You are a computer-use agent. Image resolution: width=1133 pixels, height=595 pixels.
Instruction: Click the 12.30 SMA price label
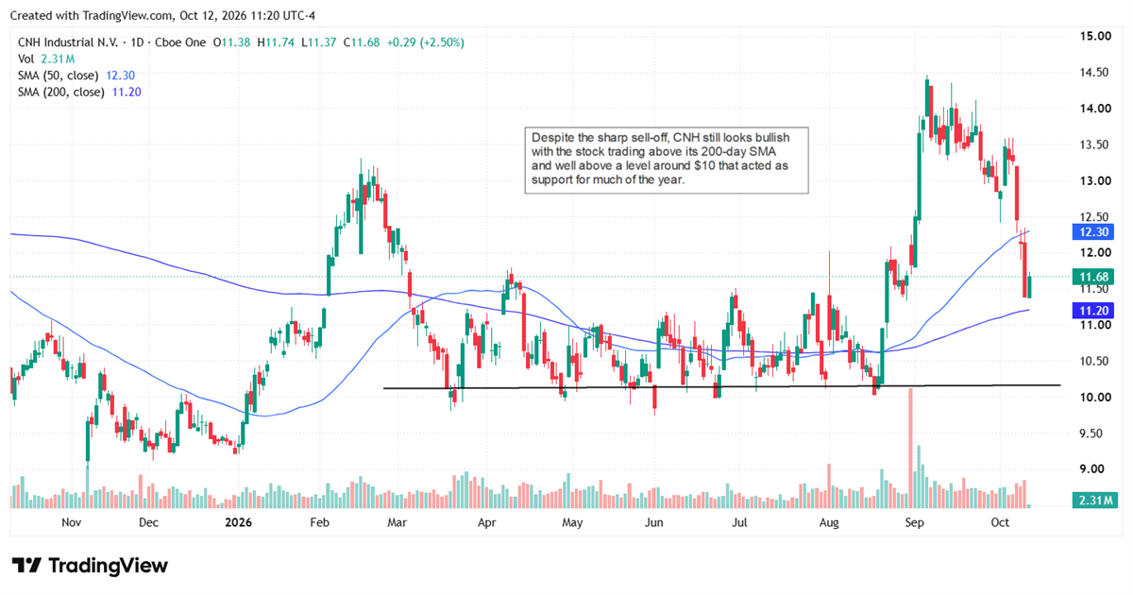[1095, 231]
